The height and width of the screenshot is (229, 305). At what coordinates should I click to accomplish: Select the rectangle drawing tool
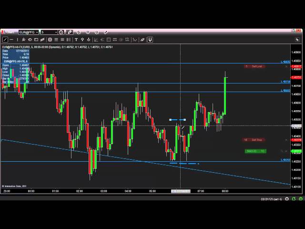[36, 40]
